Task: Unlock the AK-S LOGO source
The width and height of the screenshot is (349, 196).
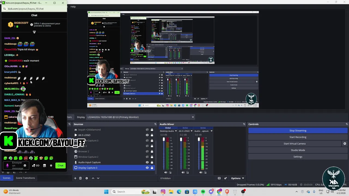Action: (x=152, y=135)
